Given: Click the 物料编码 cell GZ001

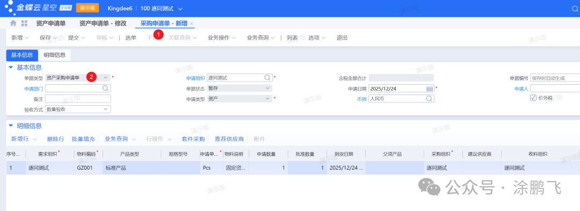Looking at the screenshot, I should point(89,168).
